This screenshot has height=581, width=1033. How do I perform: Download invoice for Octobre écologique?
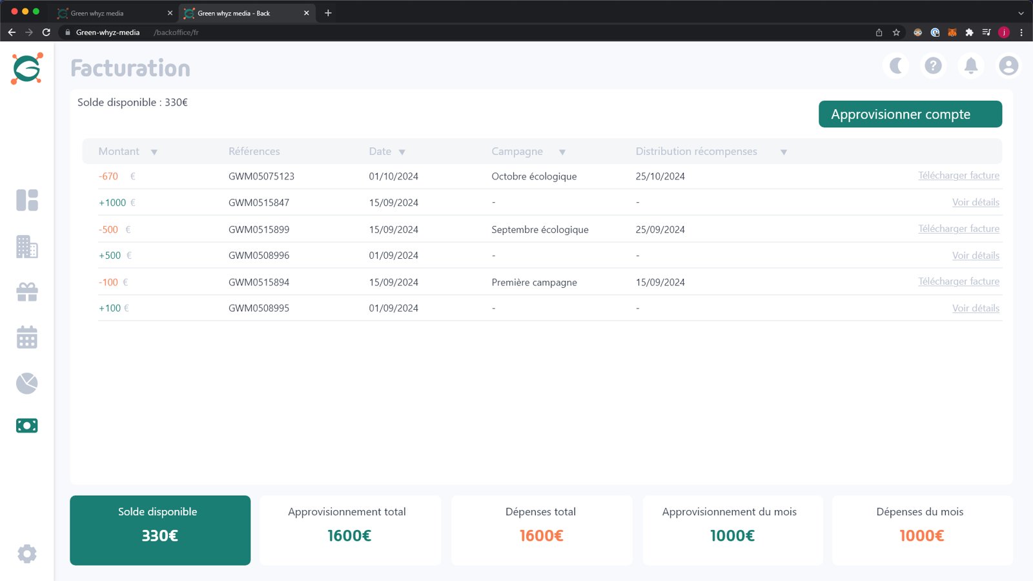(x=959, y=176)
